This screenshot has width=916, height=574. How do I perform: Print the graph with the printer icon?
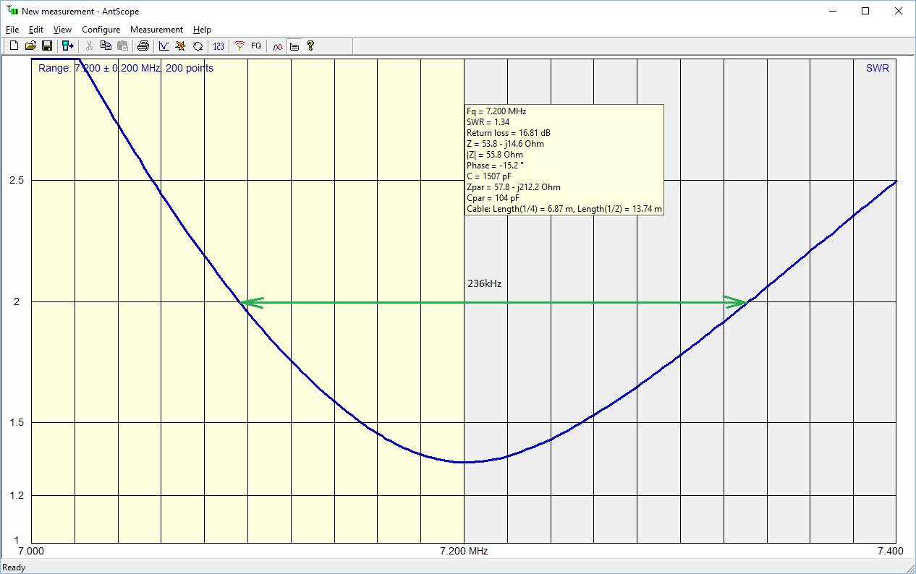click(143, 46)
